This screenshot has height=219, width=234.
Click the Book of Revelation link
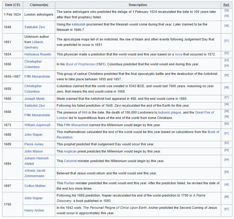(213, 132)
